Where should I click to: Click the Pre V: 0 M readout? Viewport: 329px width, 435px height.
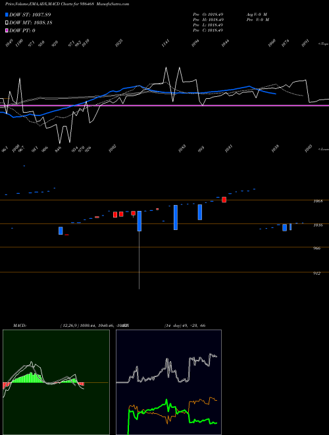(x=257, y=20)
